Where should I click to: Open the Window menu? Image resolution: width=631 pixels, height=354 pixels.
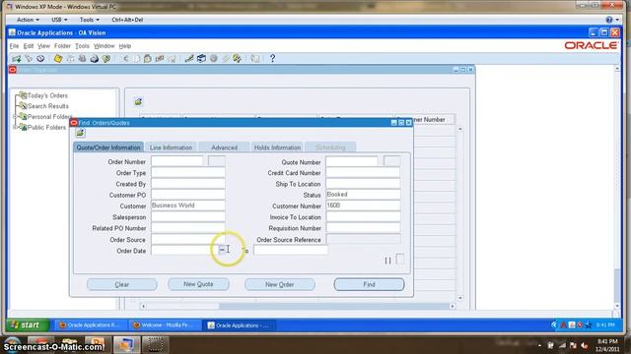tap(104, 46)
